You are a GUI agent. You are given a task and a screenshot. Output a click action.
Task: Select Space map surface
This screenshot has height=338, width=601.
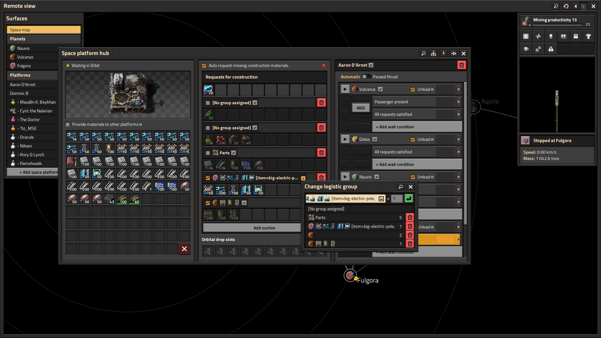(44, 30)
